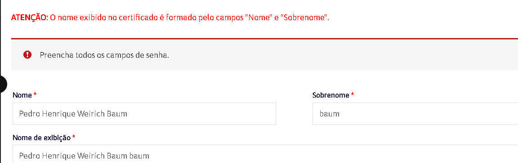Click the black circular widget at left edge
The width and height of the screenshot is (518, 163).
[x=3, y=84]
